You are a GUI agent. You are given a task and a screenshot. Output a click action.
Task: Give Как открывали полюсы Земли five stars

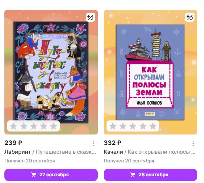153,126
